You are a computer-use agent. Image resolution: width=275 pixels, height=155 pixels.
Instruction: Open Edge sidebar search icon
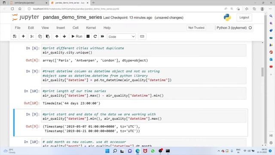(271, 16)
